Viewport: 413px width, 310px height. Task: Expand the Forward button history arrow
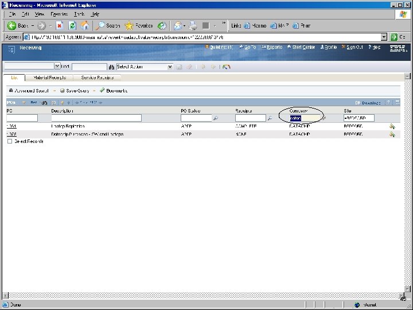click(x=50, y=26)
